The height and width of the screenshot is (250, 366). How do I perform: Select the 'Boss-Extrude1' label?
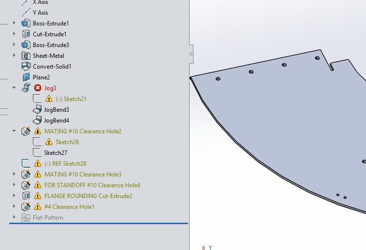[x=51, y=24]
